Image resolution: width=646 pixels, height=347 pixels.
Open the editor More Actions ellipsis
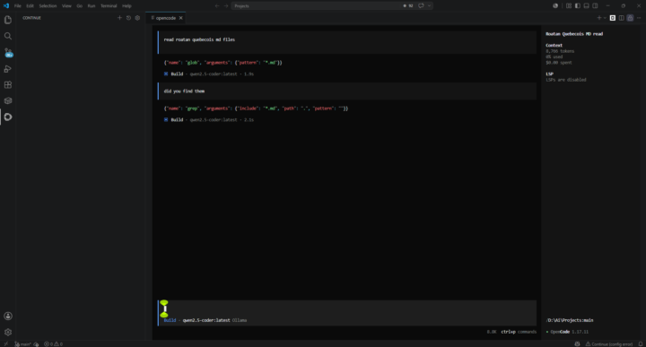click(x=639, y=18)
